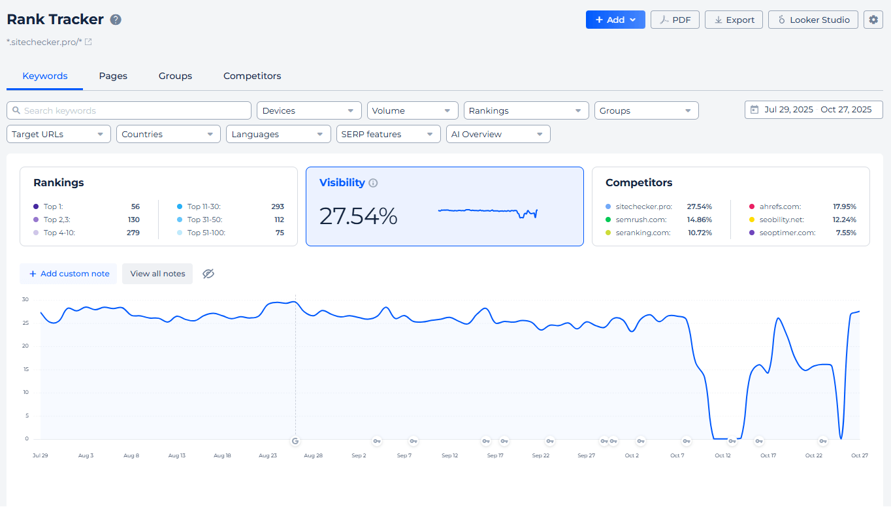The image size is (891, 507).
Task: Click the Looker Studio icon button
Action: [782, 20]
